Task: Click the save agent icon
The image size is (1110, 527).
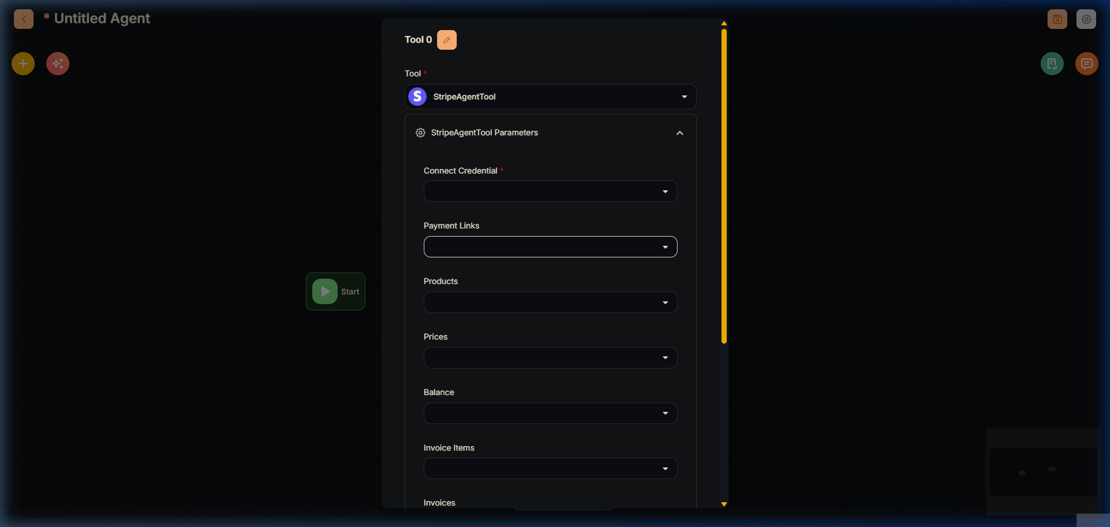Action: coord(1057,19)
